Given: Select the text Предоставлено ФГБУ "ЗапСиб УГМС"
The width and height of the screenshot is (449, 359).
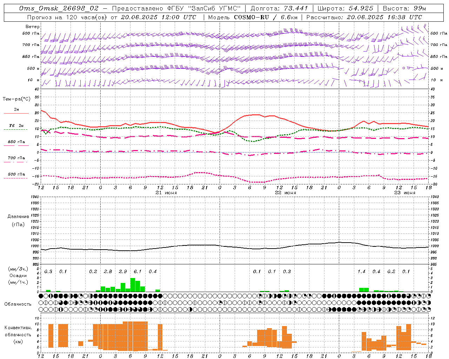Looking at the screenshot, I should click(176, 8).
